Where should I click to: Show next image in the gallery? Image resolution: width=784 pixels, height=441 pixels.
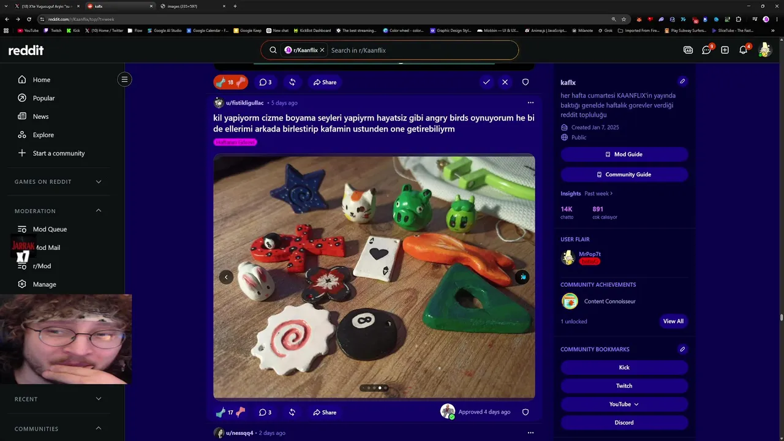522,277
